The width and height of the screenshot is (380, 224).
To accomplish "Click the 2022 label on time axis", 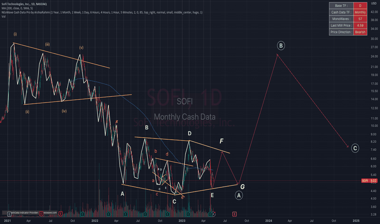I will pos(95,221).
